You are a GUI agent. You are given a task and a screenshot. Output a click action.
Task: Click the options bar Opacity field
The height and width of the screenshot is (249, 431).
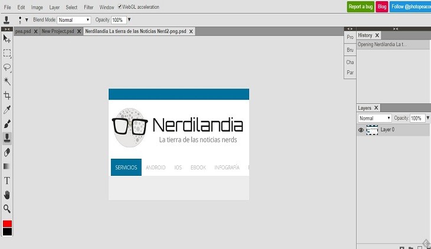[119, 20]
